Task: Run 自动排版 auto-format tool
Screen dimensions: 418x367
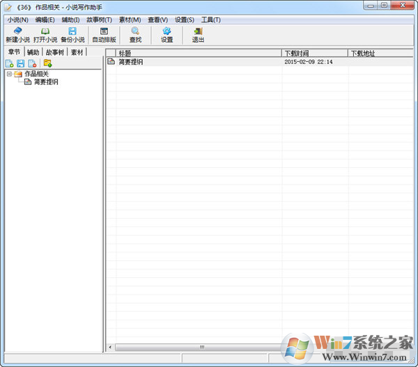Action: click(104, 35)
